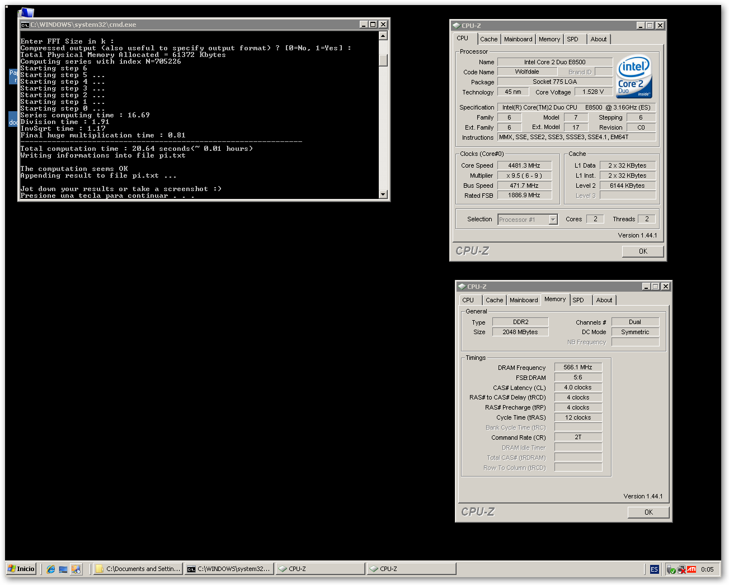Click Core Voltage value 1.528 V
729x585 pixels.
[x=593, y=92]
